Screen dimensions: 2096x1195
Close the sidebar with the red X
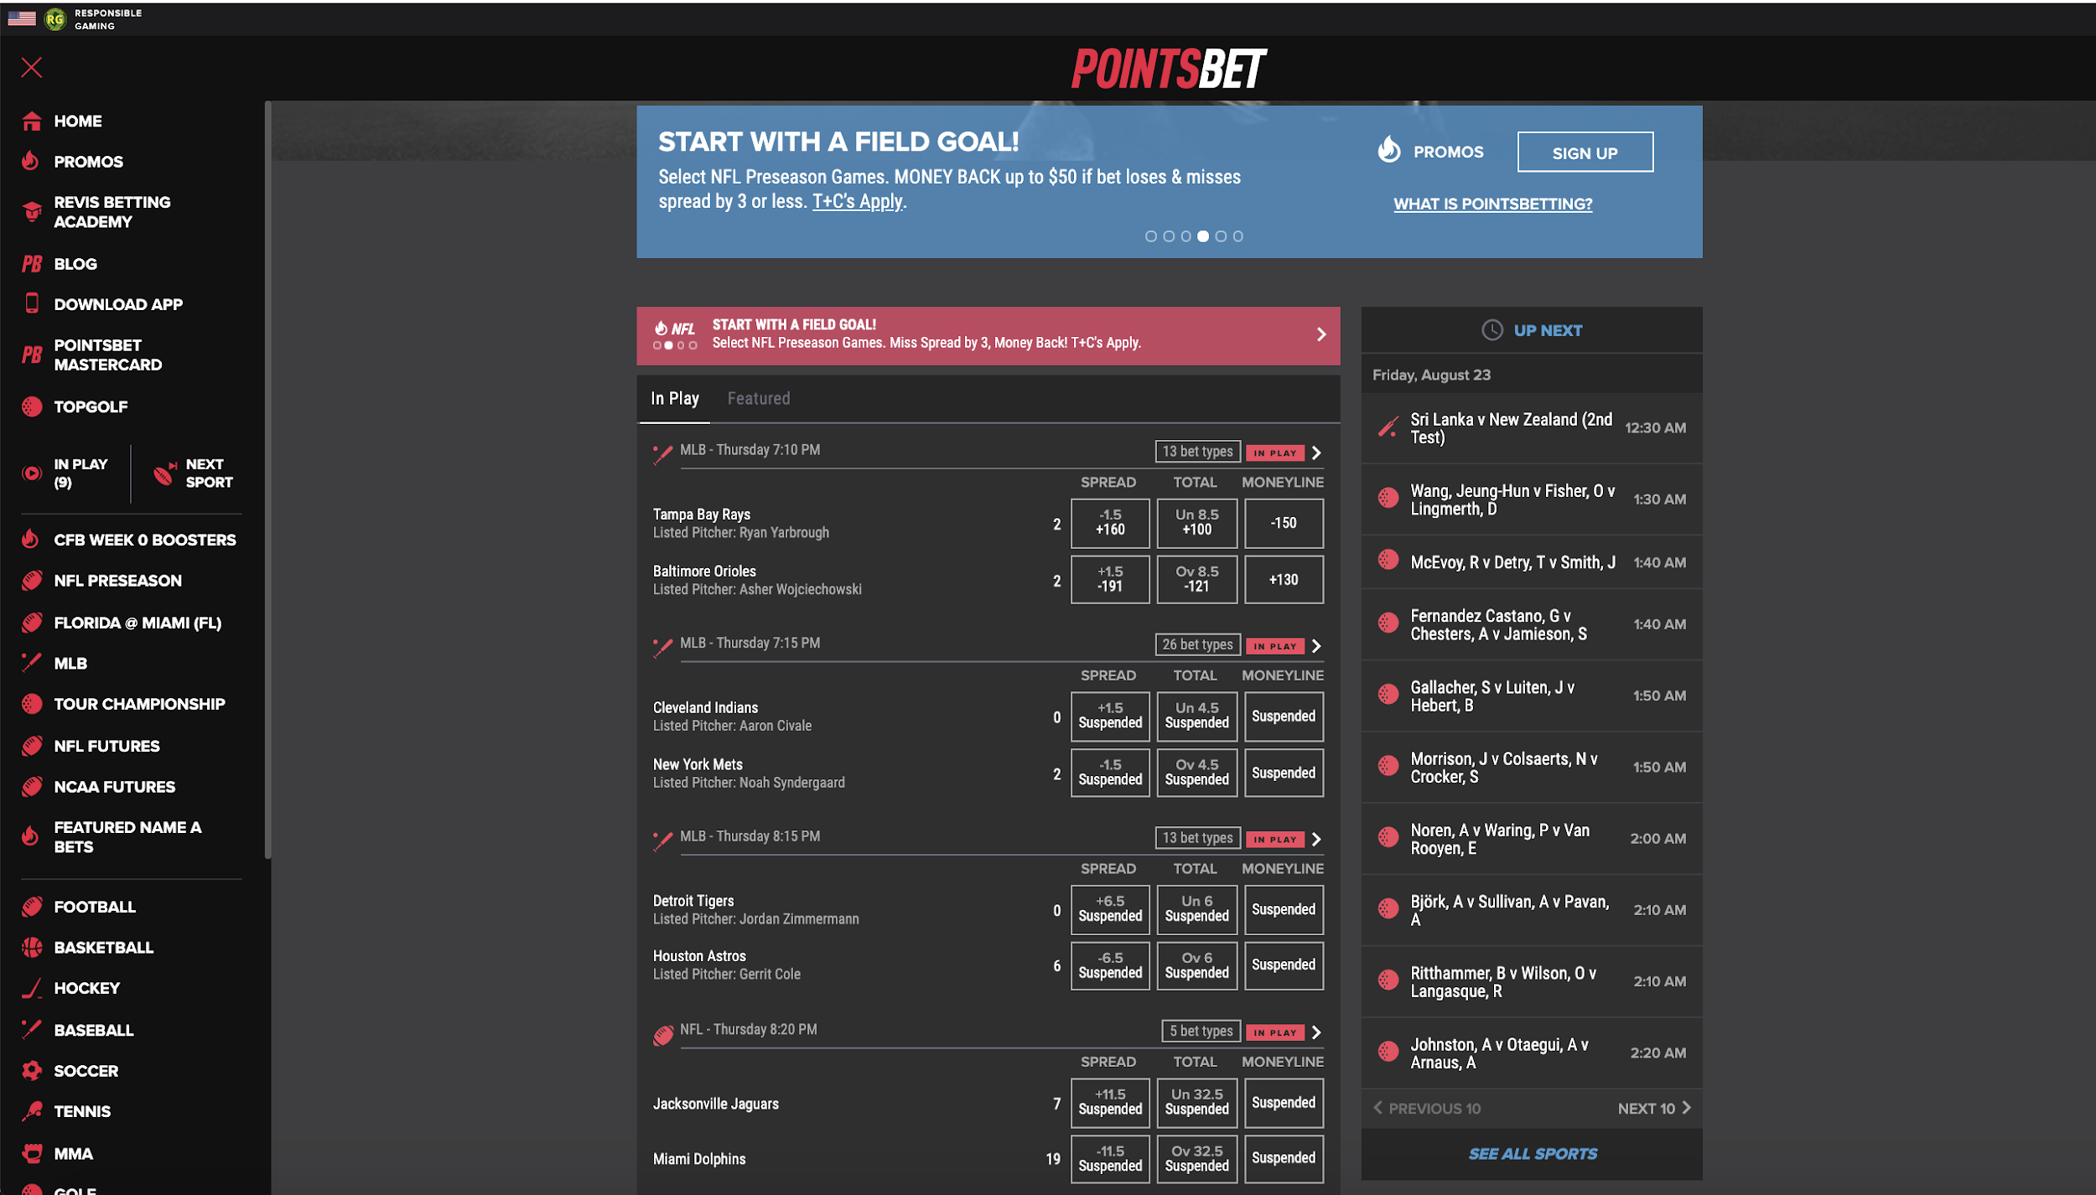[32, 67]
